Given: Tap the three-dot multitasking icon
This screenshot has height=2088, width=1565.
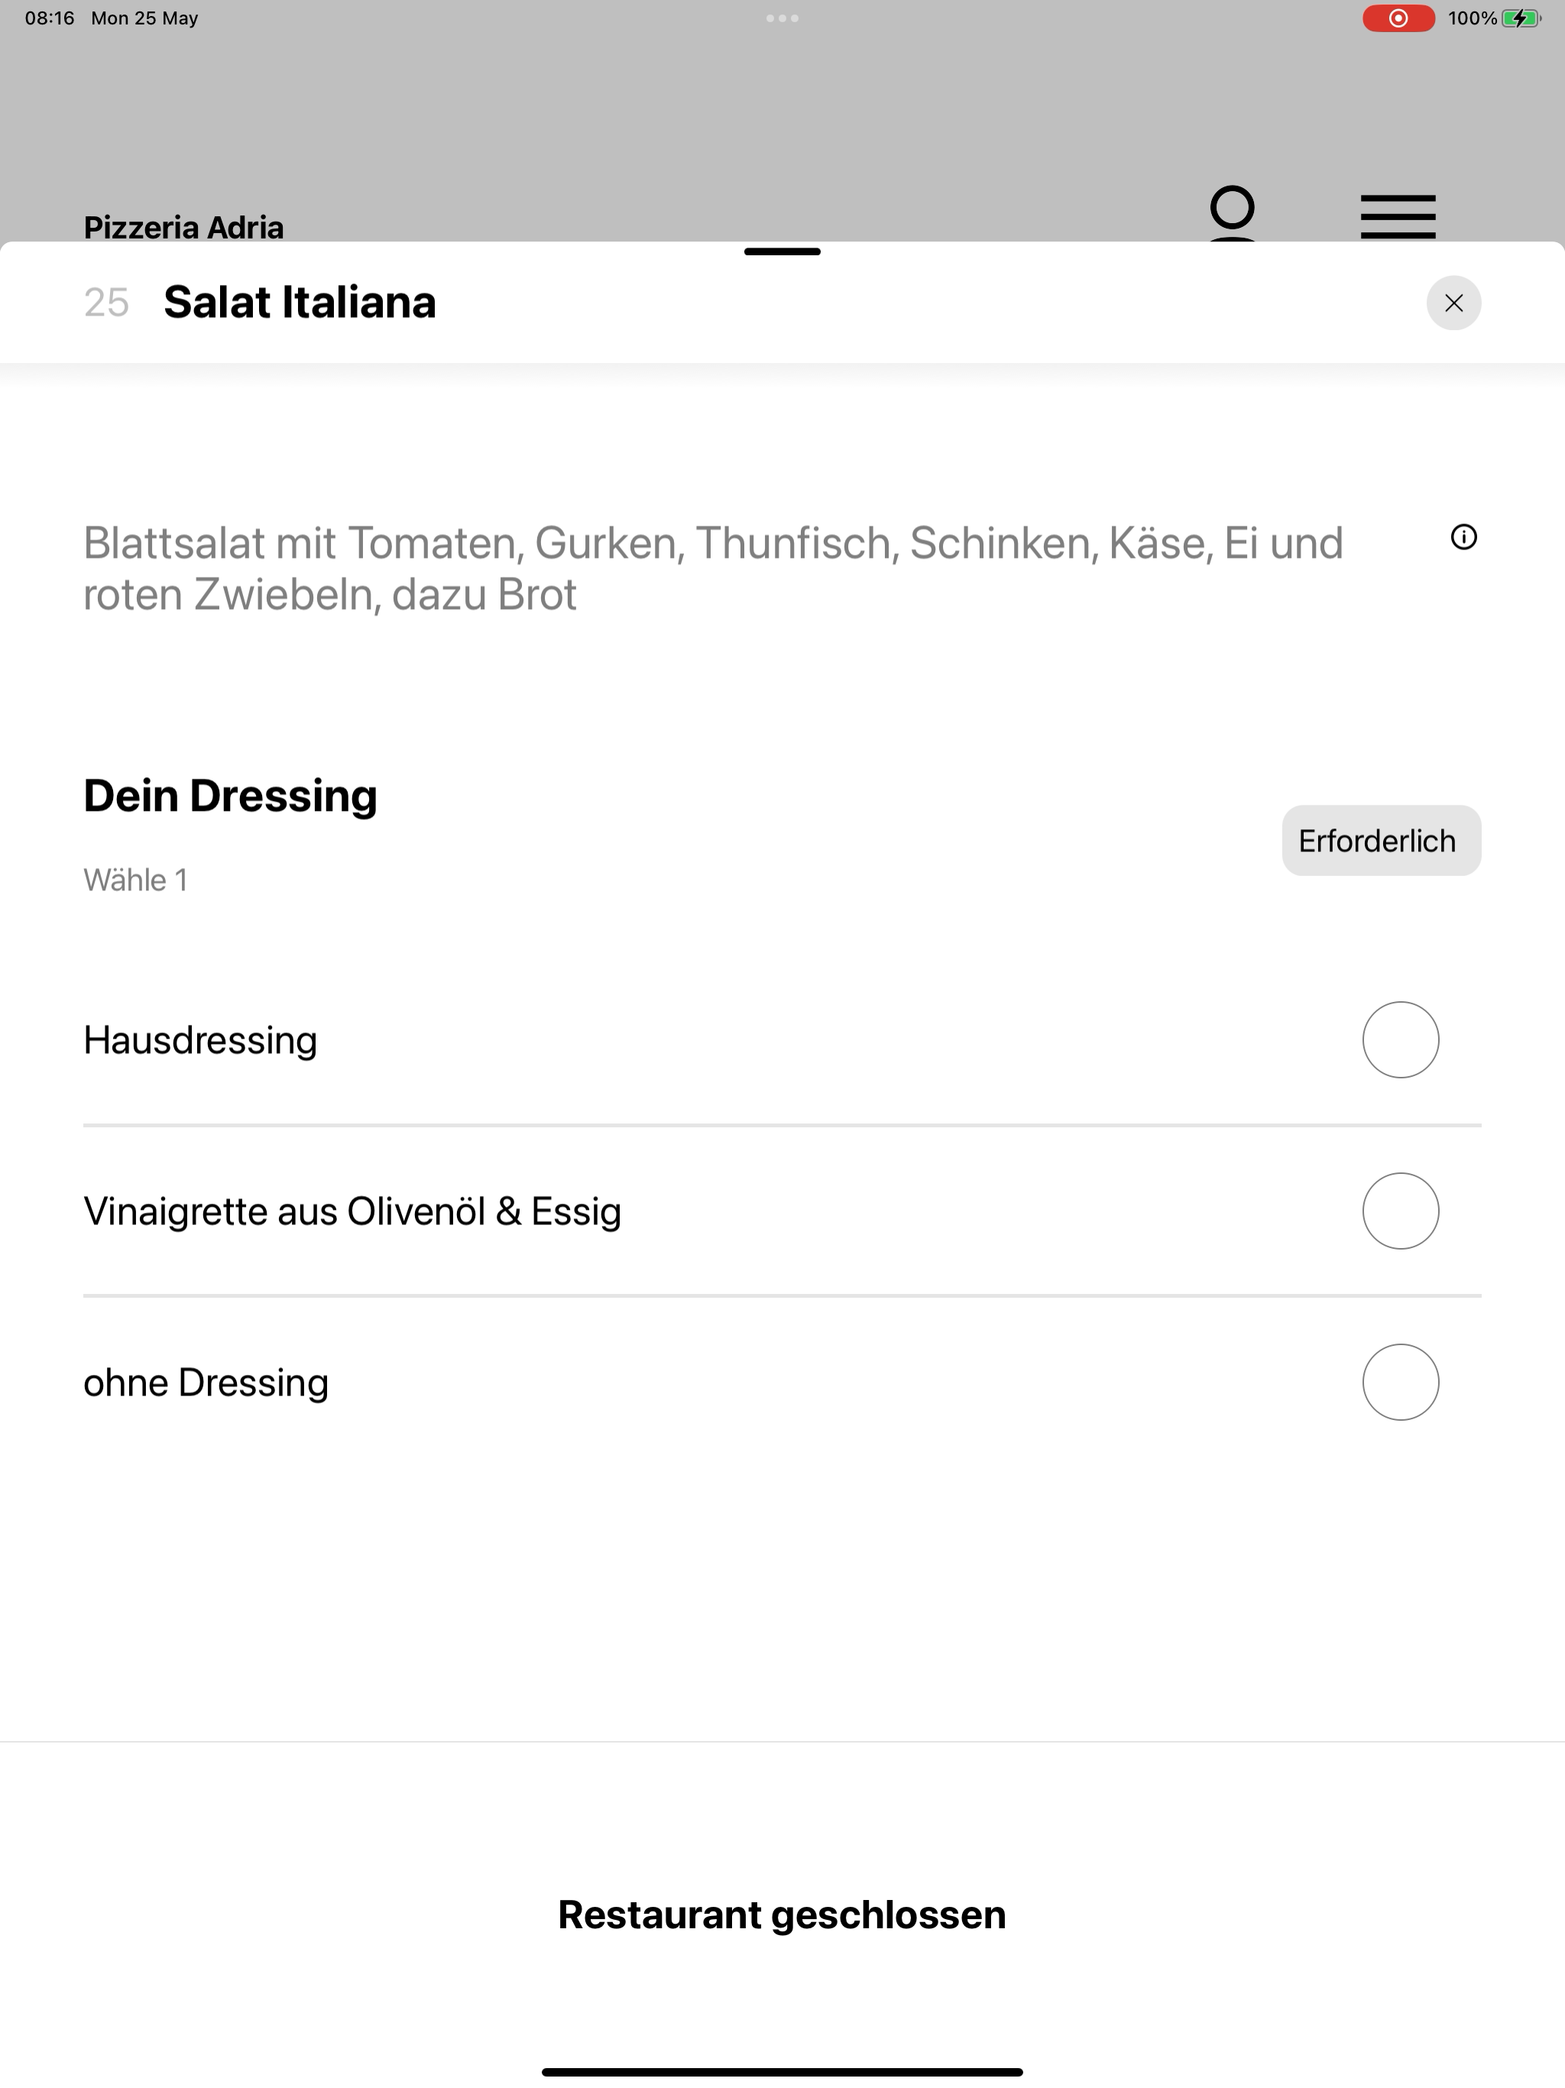Looking at the screenshot, I should click(x=782, y=18).
